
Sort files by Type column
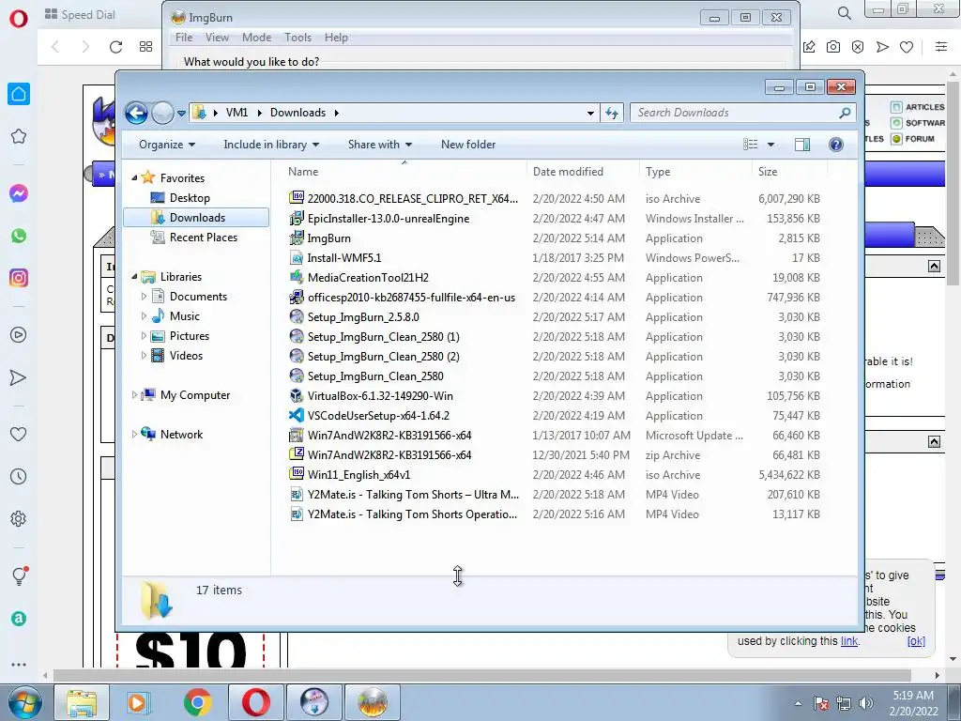click(658, 172)
